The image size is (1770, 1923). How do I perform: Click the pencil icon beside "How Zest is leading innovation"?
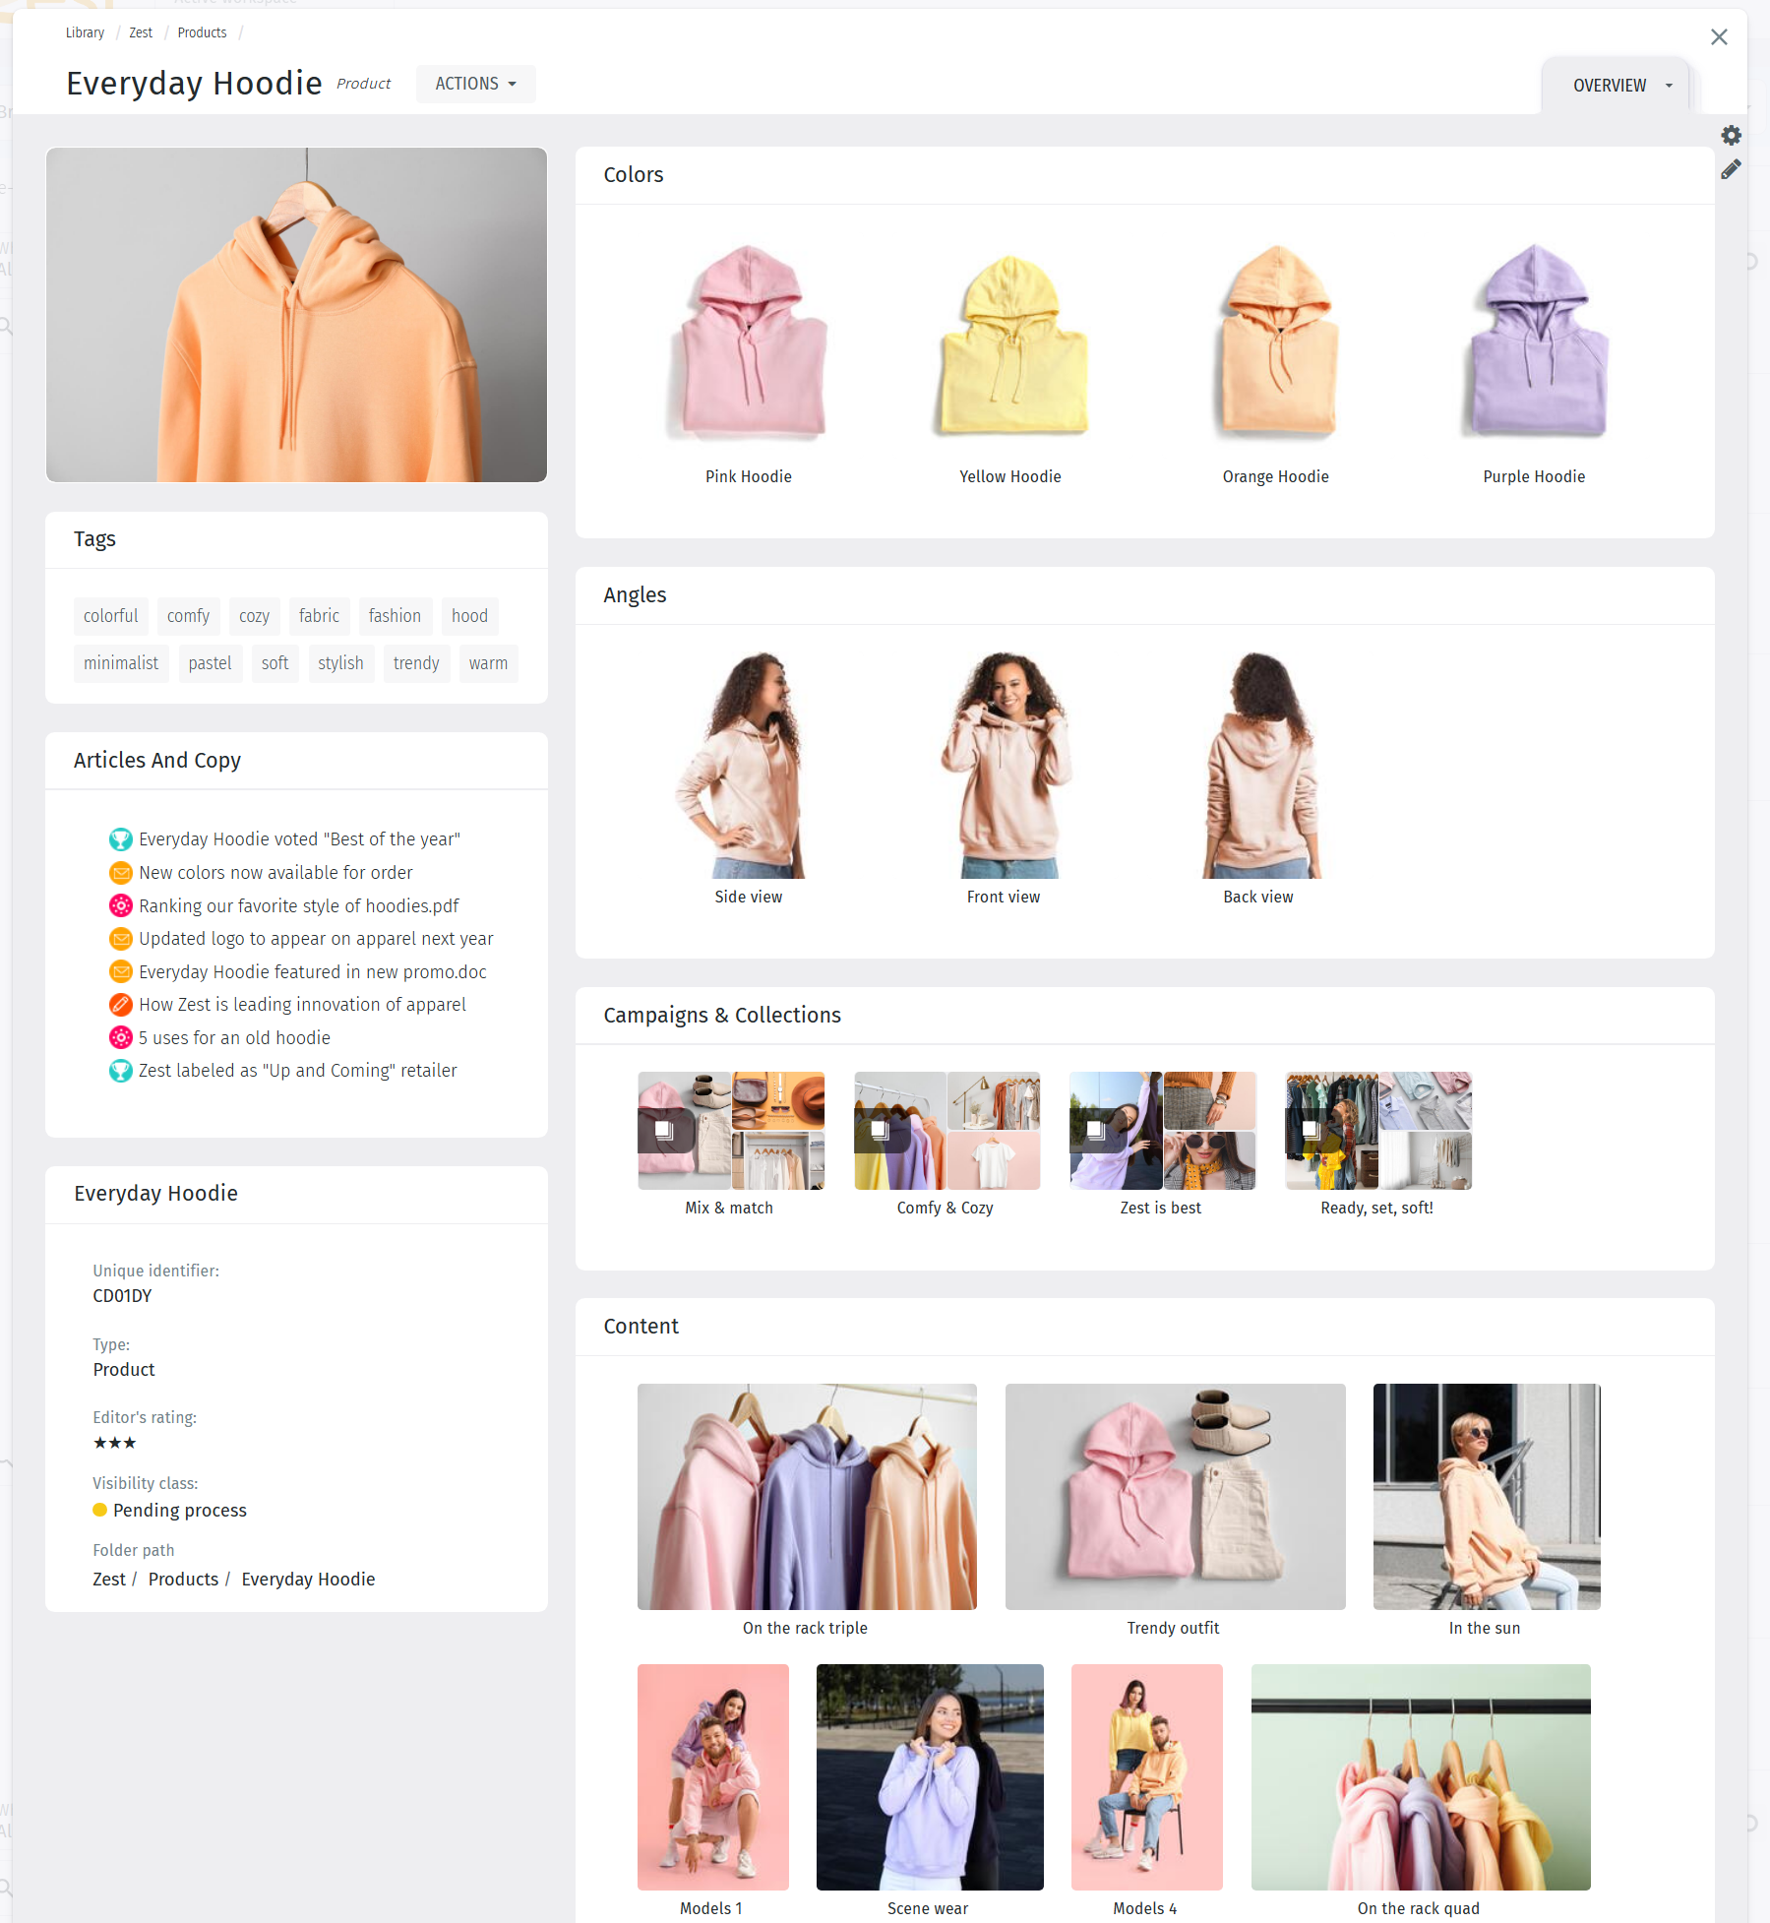click(120, 1005)
